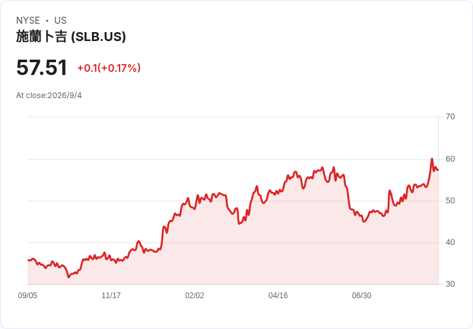
Task: Click the price change +0.1(+0.17%) text
Action: point(109,68)
